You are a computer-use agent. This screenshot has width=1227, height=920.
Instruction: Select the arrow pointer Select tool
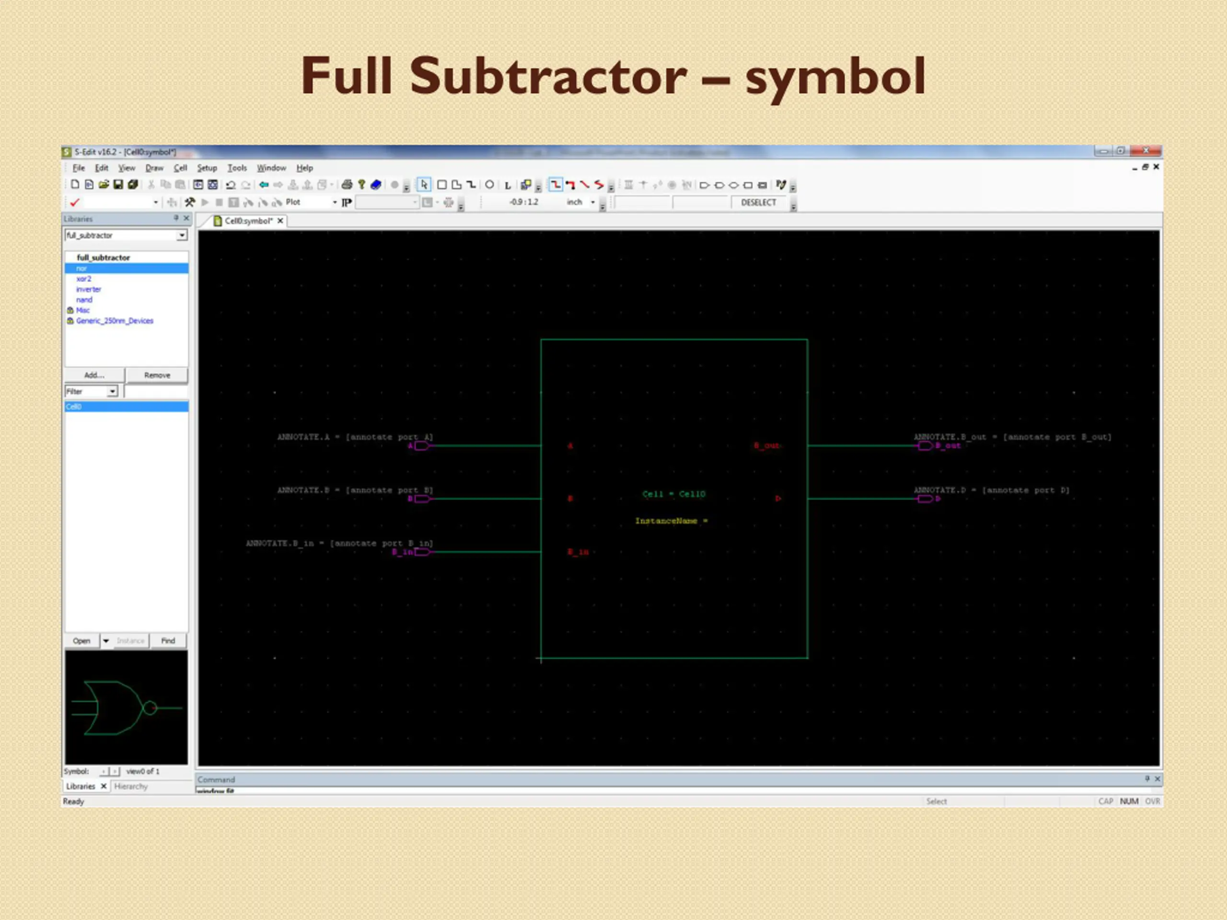[x=424, y=184]
